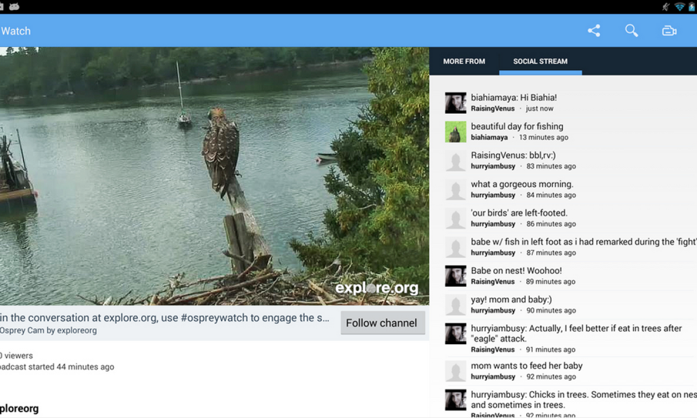697x418 pixels.
Task: Tap username hurryiambusy under 'yay! mom and baby'
Action: click(493, 311)
